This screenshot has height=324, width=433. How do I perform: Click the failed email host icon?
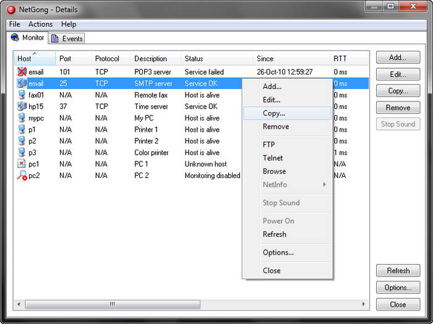[22, 72]
